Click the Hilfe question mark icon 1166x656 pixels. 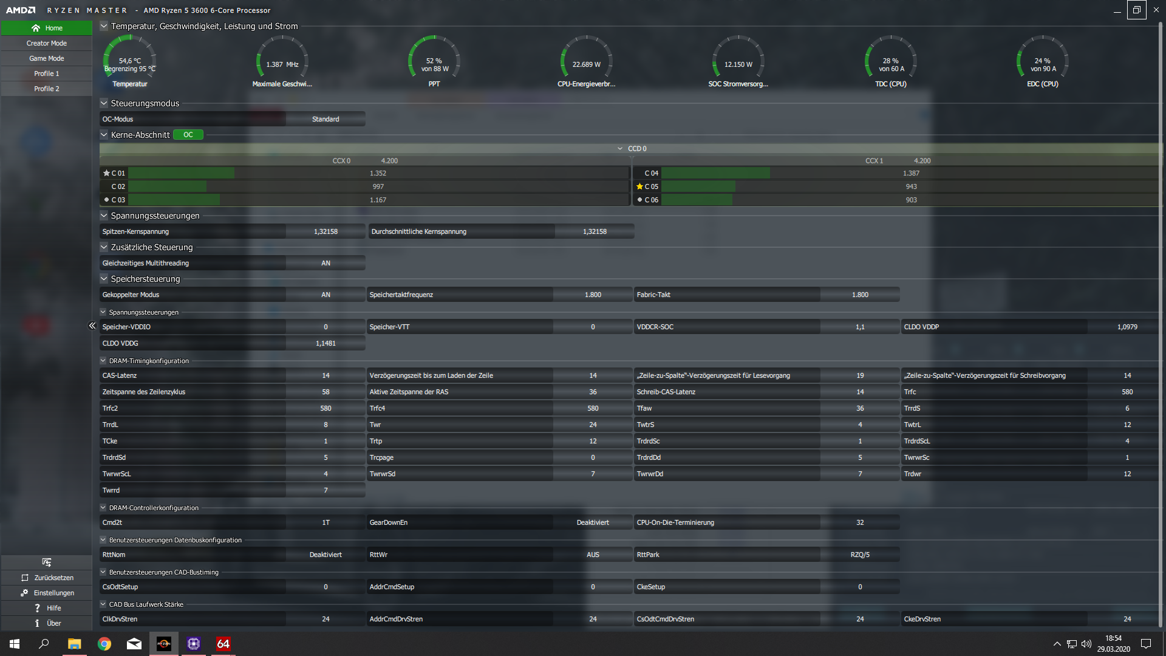(37, 608)
